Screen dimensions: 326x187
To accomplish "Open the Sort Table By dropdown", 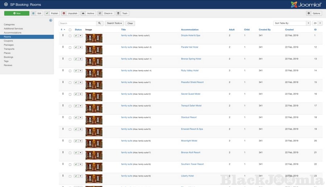I will [292, 23].
